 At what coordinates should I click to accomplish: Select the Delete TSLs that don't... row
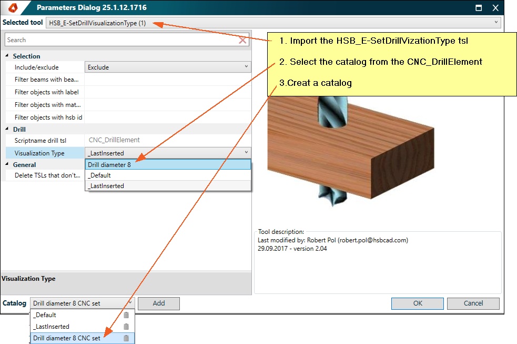[x=45, y=175]
